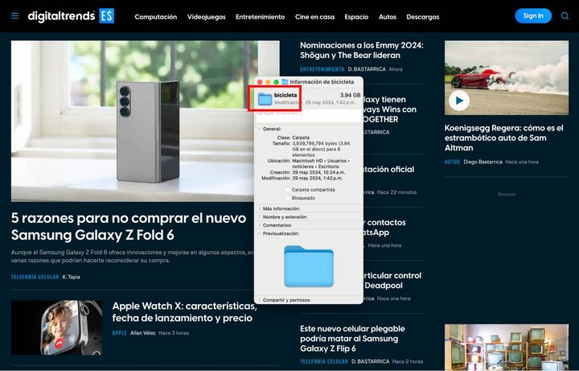Go to the Entretenimiento section

tap(260, 17)
